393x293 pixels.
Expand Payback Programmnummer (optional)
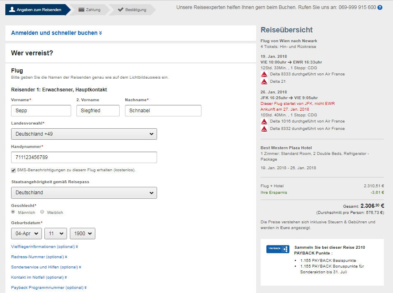click(x=49, y=288)
